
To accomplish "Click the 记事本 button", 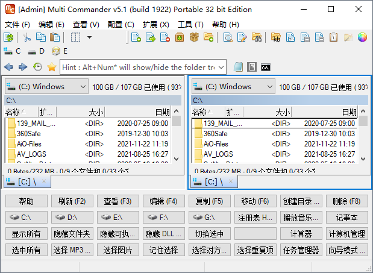I will click(x=347, y=218).
